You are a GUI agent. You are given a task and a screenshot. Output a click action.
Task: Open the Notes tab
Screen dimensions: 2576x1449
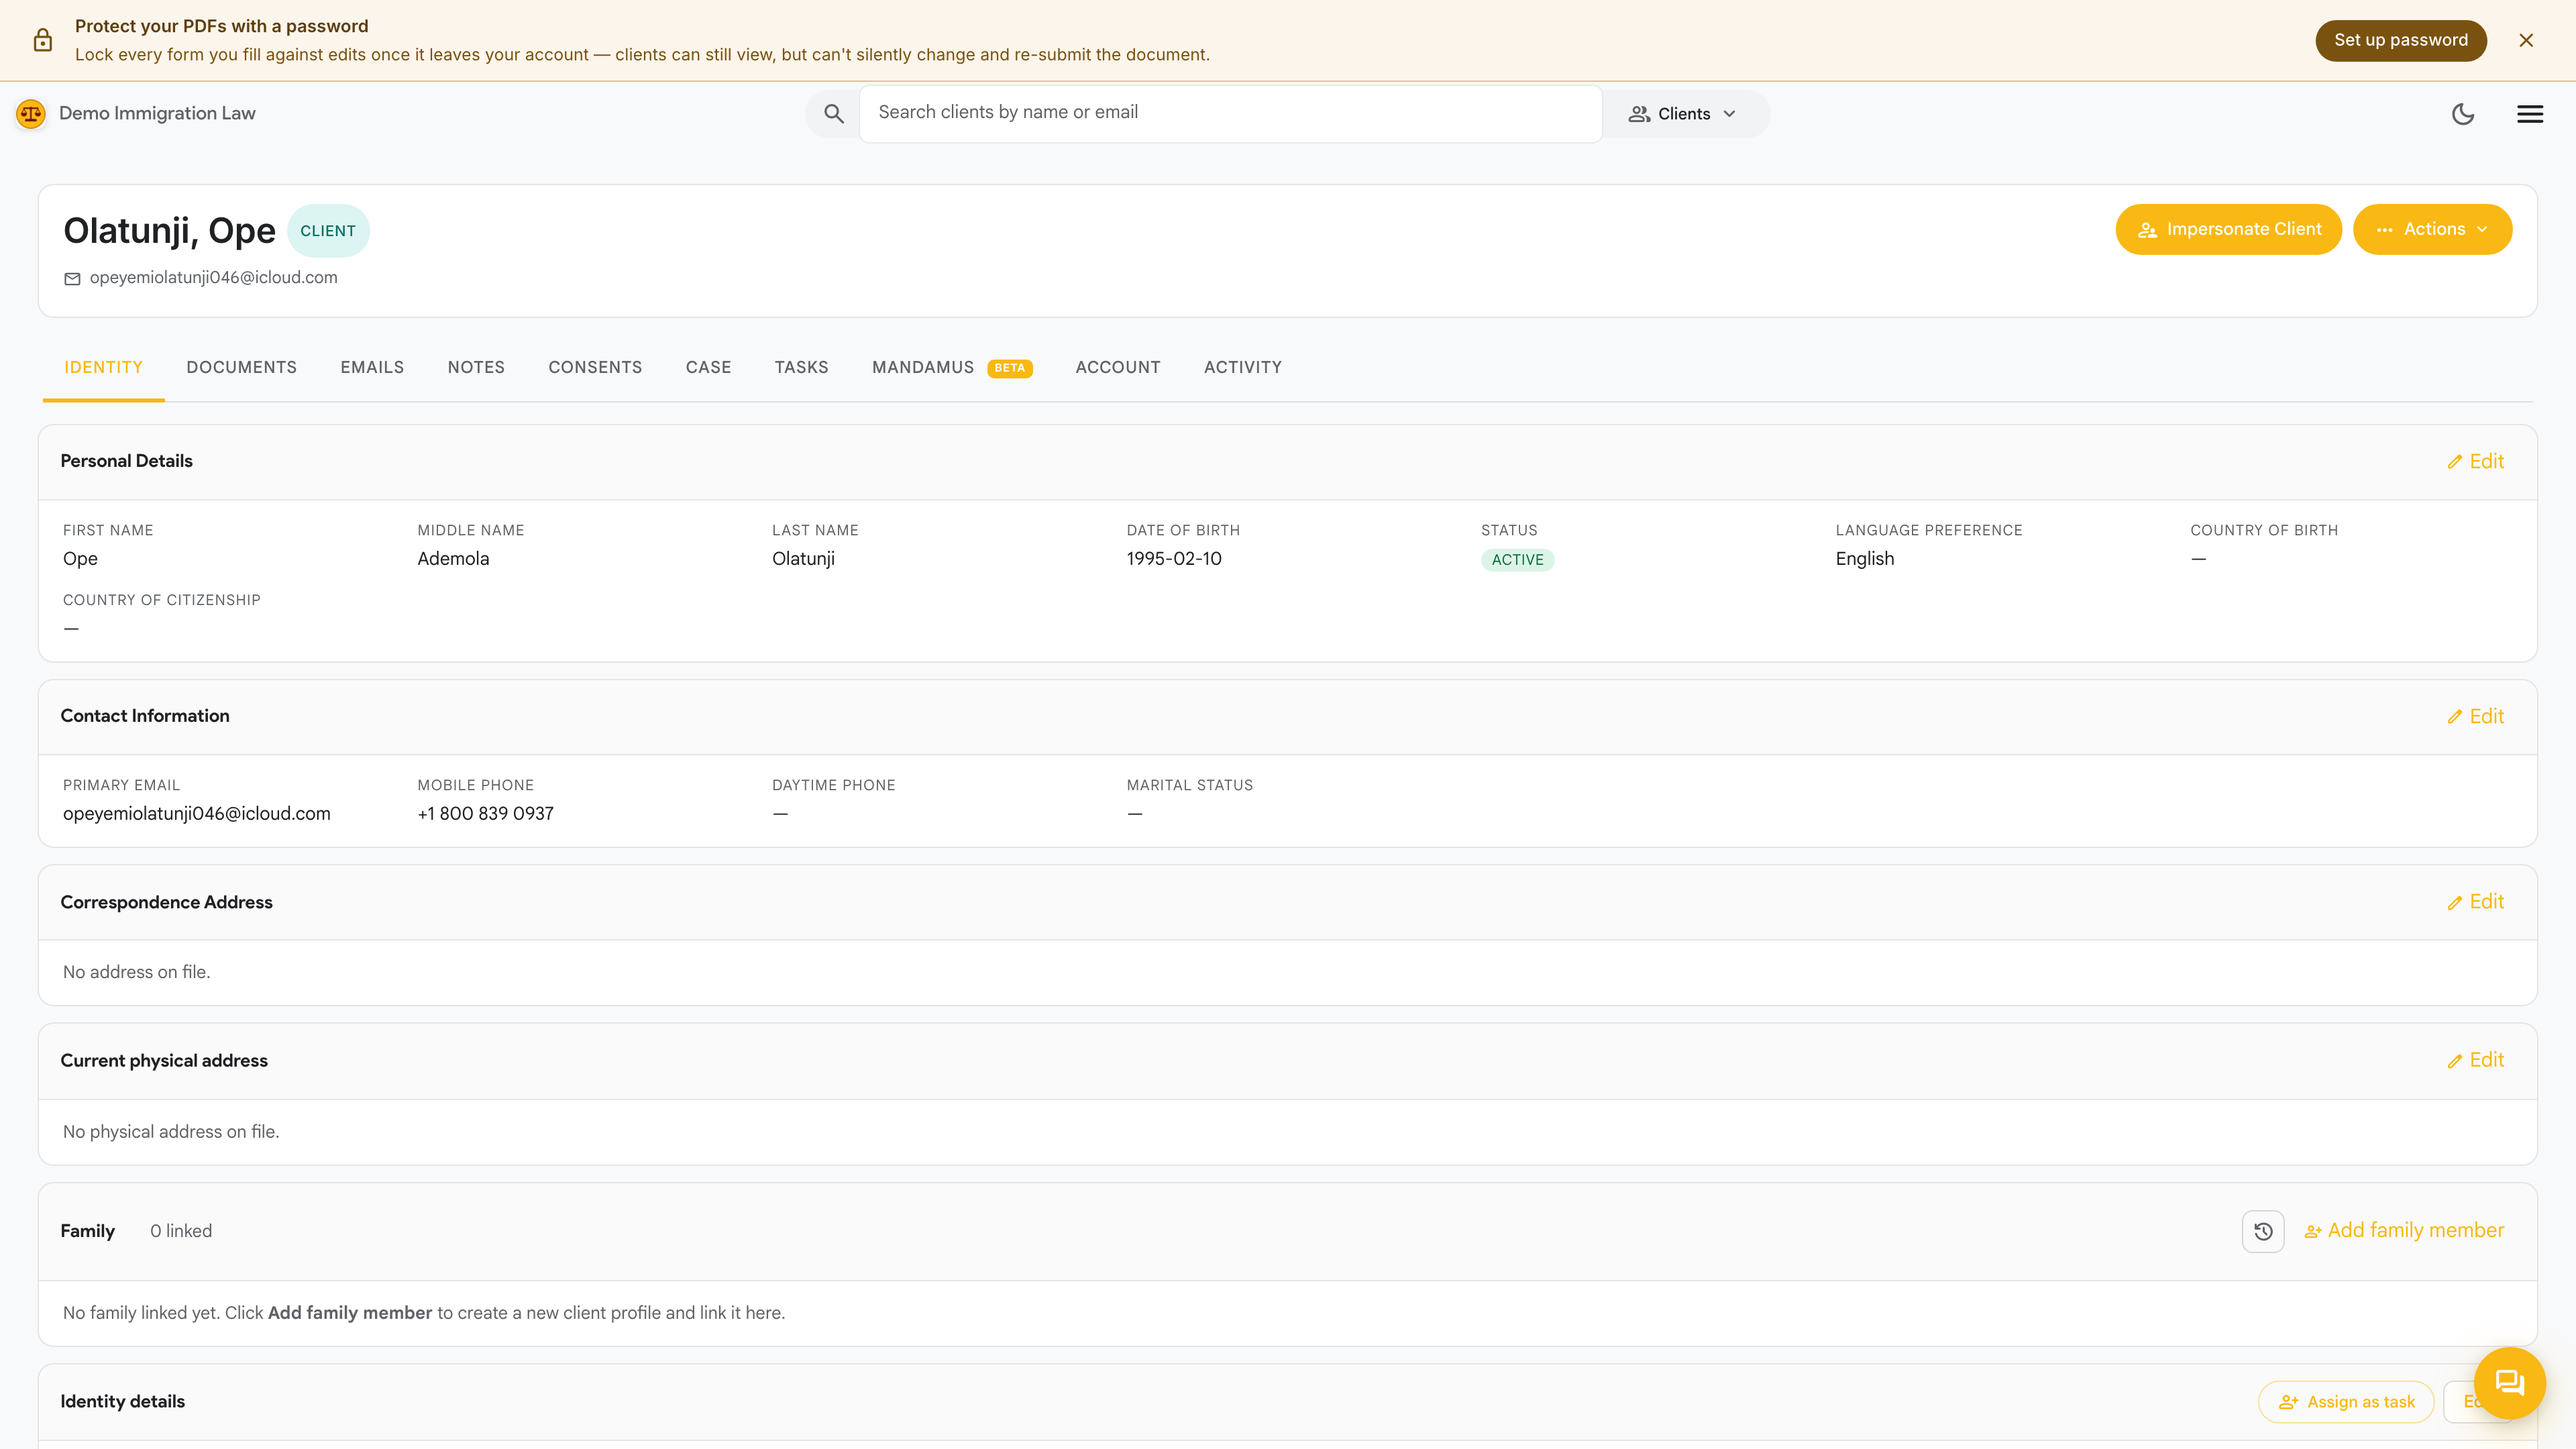tap(476, 367)
